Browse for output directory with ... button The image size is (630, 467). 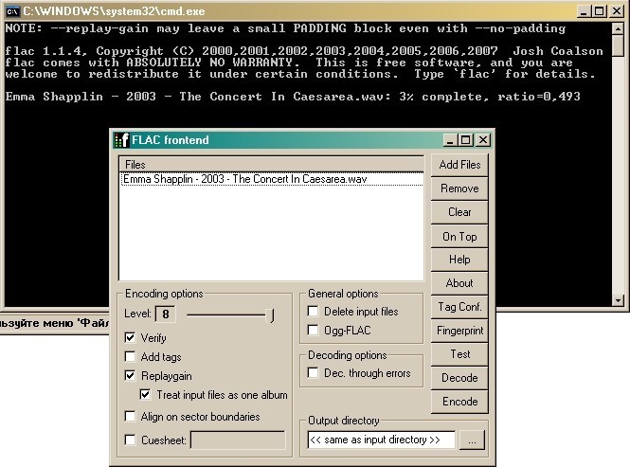[472, 440]
